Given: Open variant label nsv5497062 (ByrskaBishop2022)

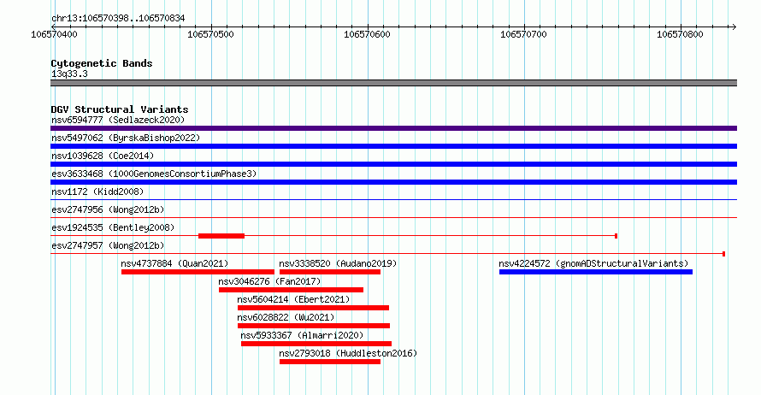Looking at the screenshot, I should (x=126, y=138).
